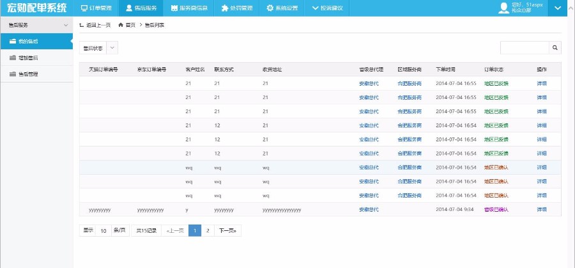Click the 联系方式 column header
Image resolution: width=575 pixels, height=268 pixels.
pyautogui.click(x=224, y=69)
